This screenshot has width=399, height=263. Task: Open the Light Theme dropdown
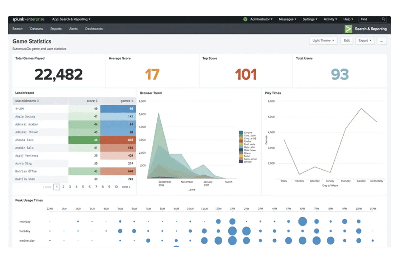[323, 41]
